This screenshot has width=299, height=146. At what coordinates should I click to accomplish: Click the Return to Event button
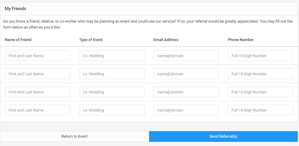point(75,136)
